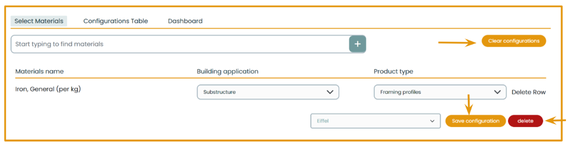
Task: Click the Save configuration button
Action: [x=475, y=121]
